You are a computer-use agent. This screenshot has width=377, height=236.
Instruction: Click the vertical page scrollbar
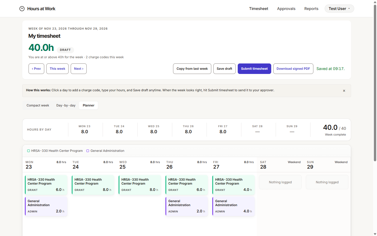coord(375,83)
